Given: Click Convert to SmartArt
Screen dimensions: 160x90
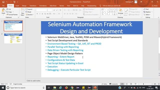Looking at the screenshot, I should (x=91, y=14).
